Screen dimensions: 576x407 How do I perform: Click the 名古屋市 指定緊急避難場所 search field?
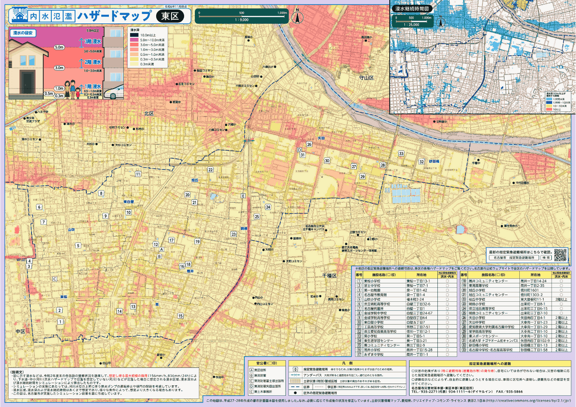point(516,258)
